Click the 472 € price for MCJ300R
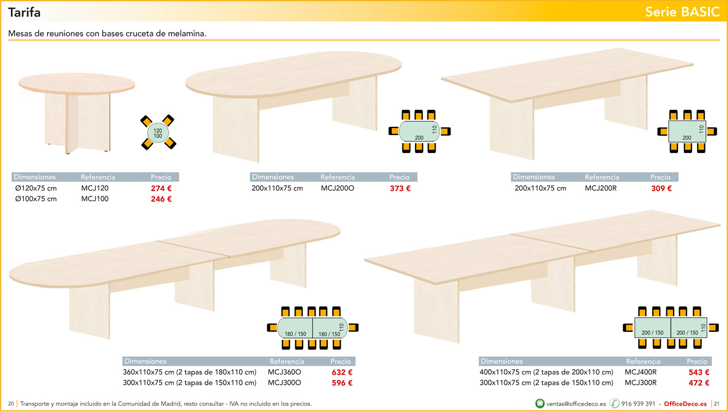This screenshot has height=411, width=728. point(699,383)
